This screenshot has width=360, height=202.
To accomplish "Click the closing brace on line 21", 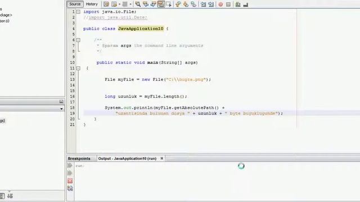I will [x=84, y=125].
